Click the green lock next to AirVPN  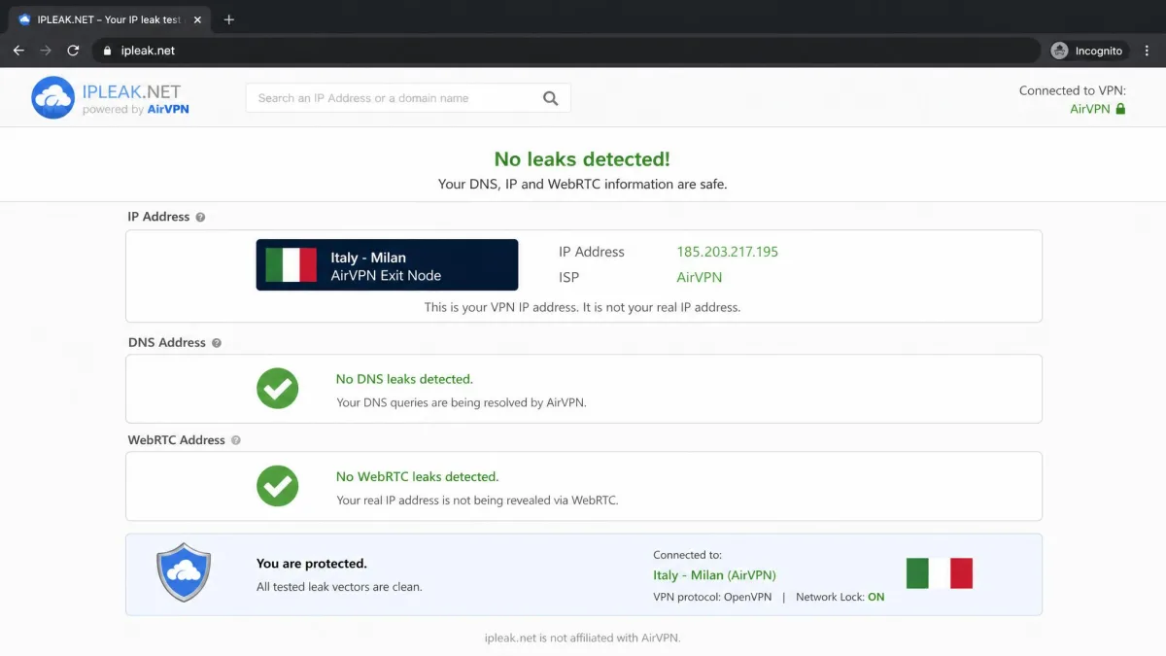1120,109
